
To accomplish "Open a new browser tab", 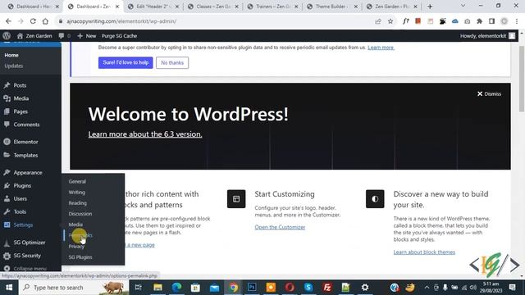I will tap(430, 7).
